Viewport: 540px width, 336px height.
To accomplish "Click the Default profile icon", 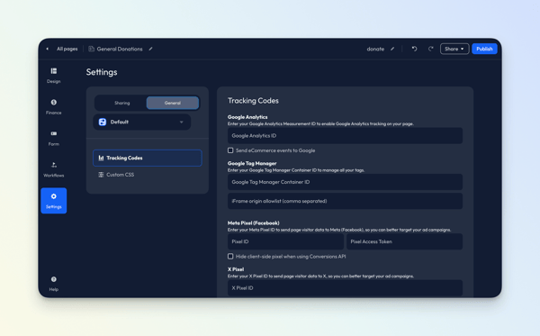I will click(x=103, y=122).
